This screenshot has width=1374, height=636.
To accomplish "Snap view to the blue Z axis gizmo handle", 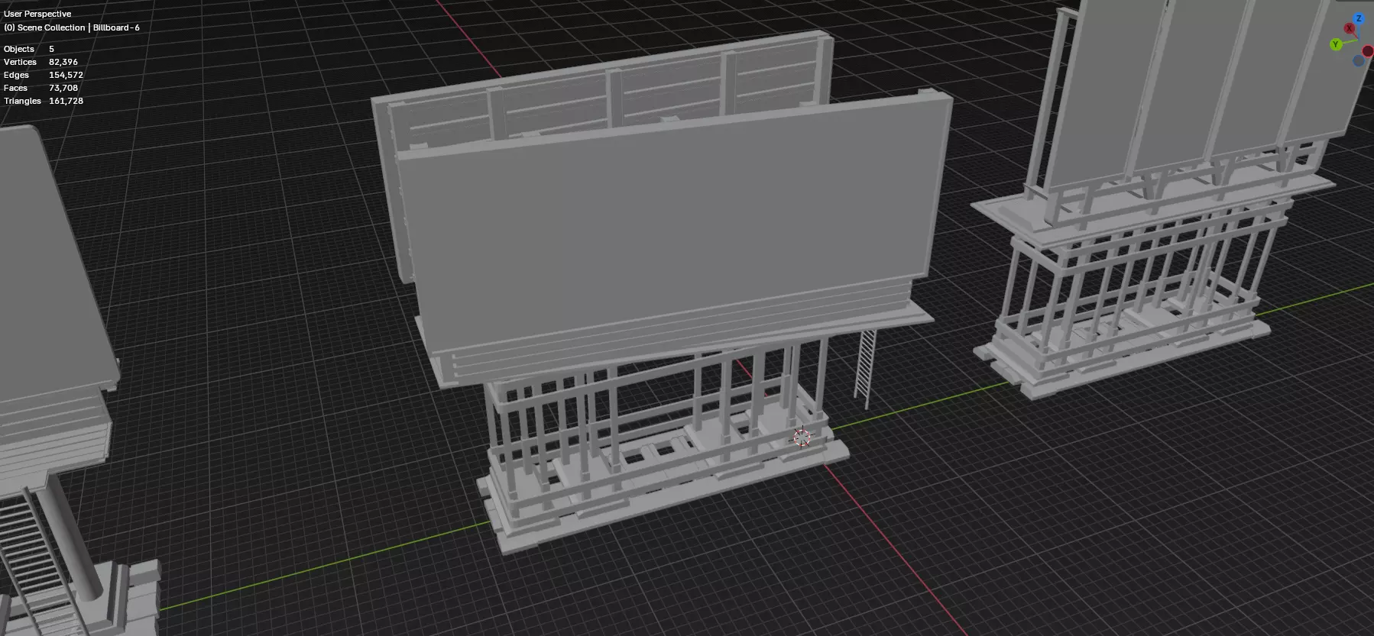I will 1359,18.
